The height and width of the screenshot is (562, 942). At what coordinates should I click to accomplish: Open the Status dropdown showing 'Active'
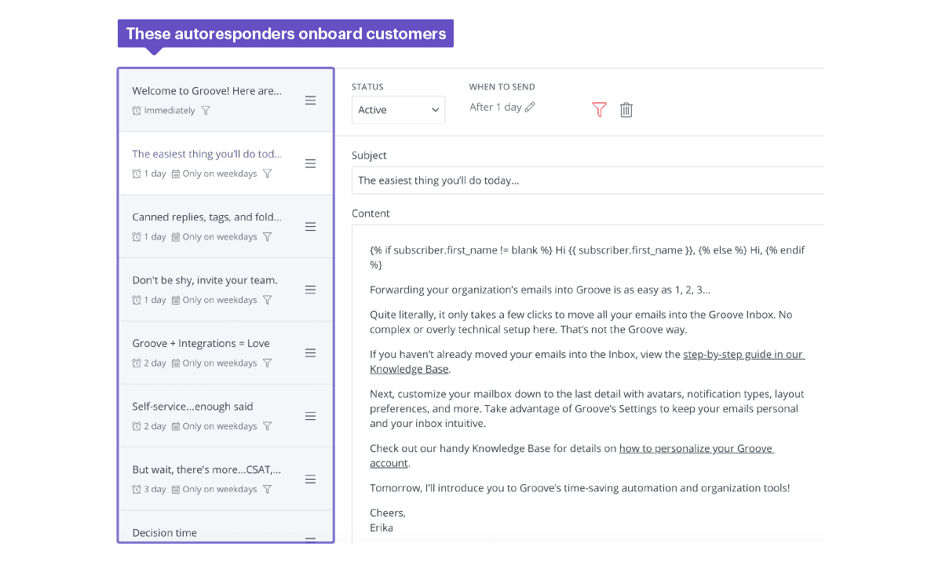coord(398,110)
